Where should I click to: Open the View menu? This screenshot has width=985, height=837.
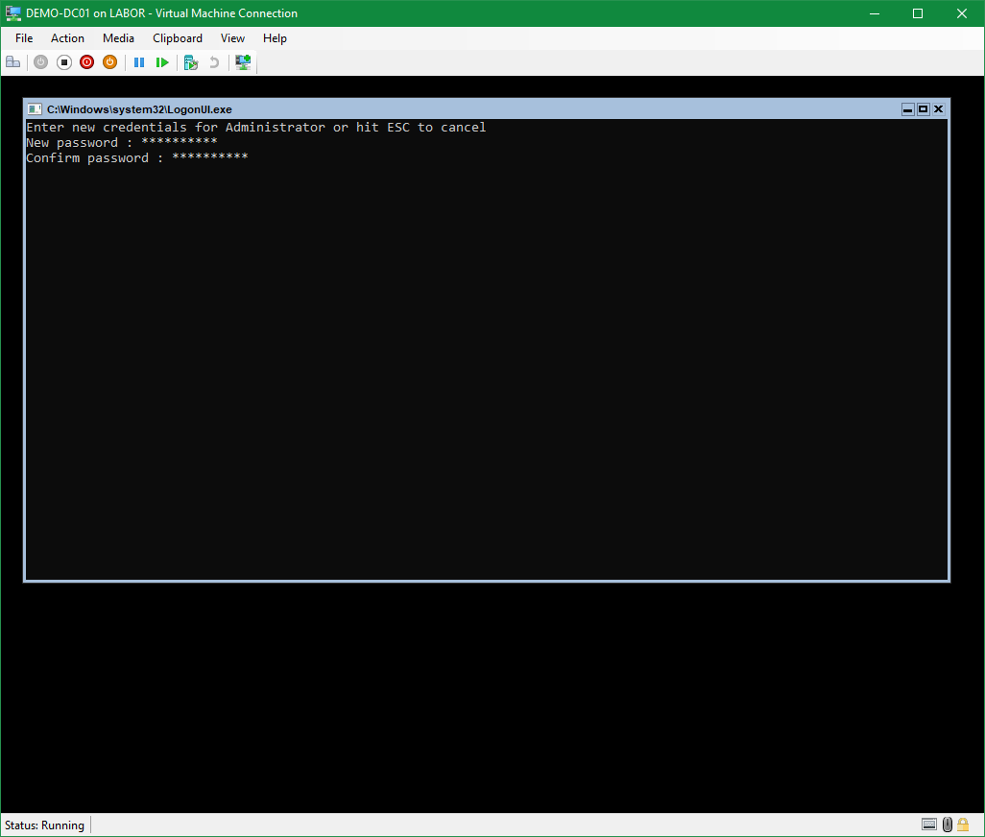pyautogui.click(x=232, y=38)
